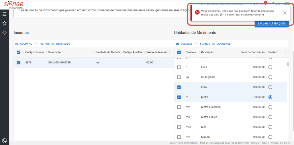Click the m3 symbol cell
The image size is (294, 145).
[x=188, y=117]
